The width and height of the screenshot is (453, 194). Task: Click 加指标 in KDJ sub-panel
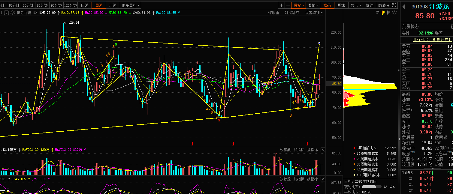click(299, 179)
